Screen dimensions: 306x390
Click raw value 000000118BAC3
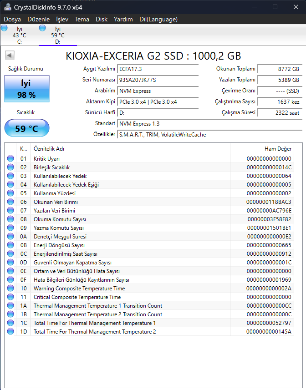[269, 202]
